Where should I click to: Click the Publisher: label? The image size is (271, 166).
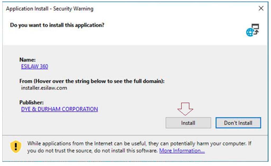point(31,102)
